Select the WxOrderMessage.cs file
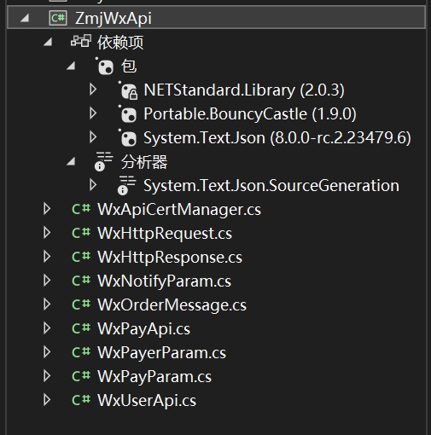The image size is (431, 435). click(x=172, y=305)
